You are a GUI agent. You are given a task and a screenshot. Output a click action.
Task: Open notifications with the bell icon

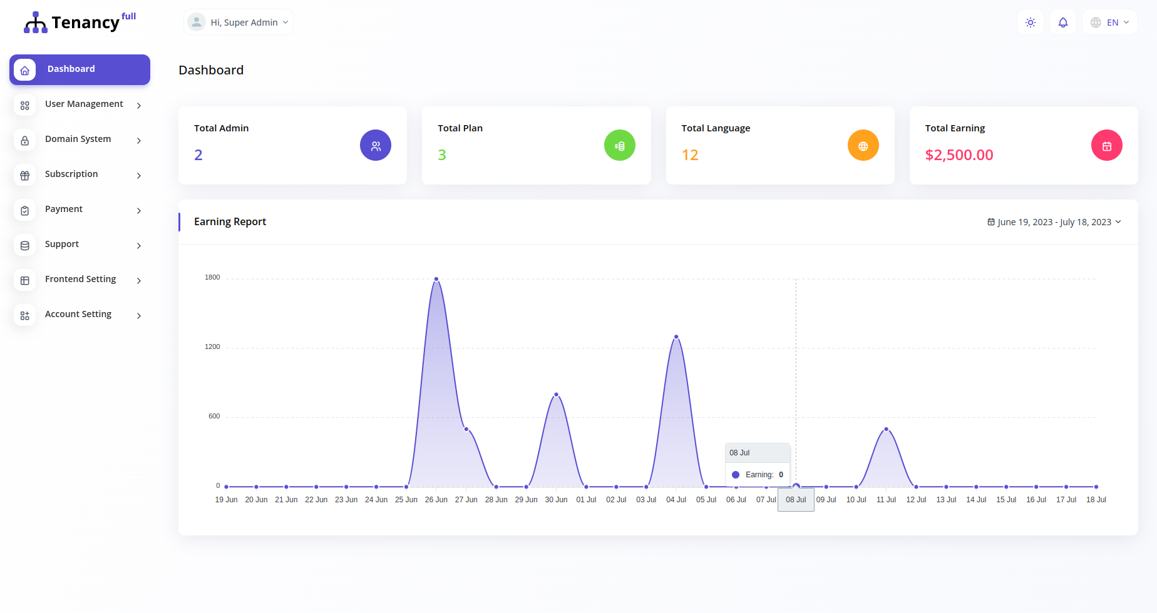click(x=1062, y=22)
